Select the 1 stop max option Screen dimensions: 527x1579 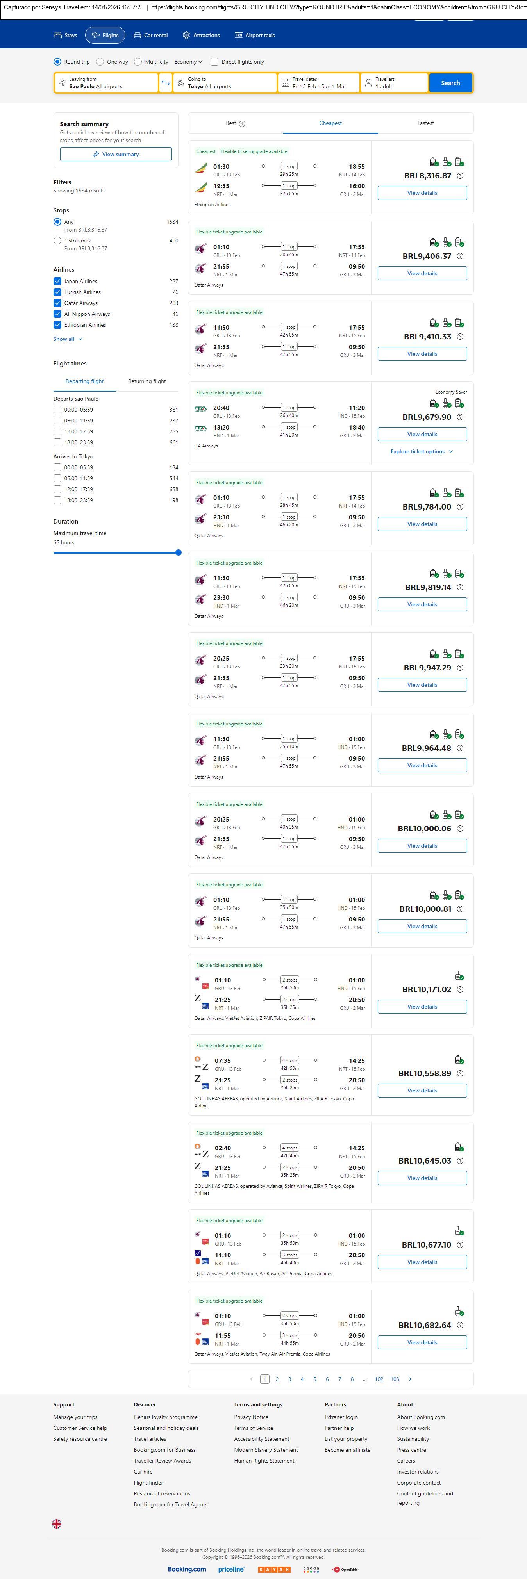click(57, 241)
